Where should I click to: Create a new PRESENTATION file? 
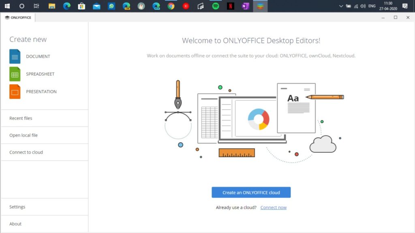33,92
